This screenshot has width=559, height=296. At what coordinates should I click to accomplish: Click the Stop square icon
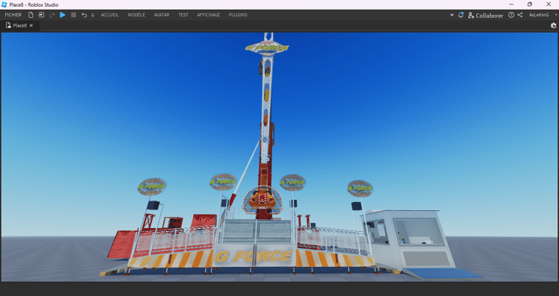pos(74,15)
